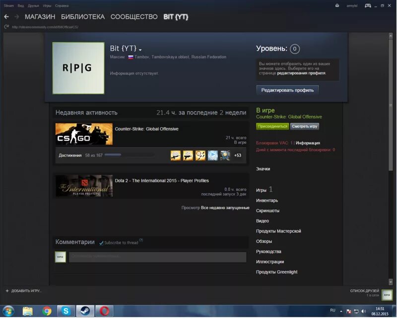The width and height of the screenshot is (397, 319).
Task: Click the fifth medal achievement icon
Action: (225, 155)
